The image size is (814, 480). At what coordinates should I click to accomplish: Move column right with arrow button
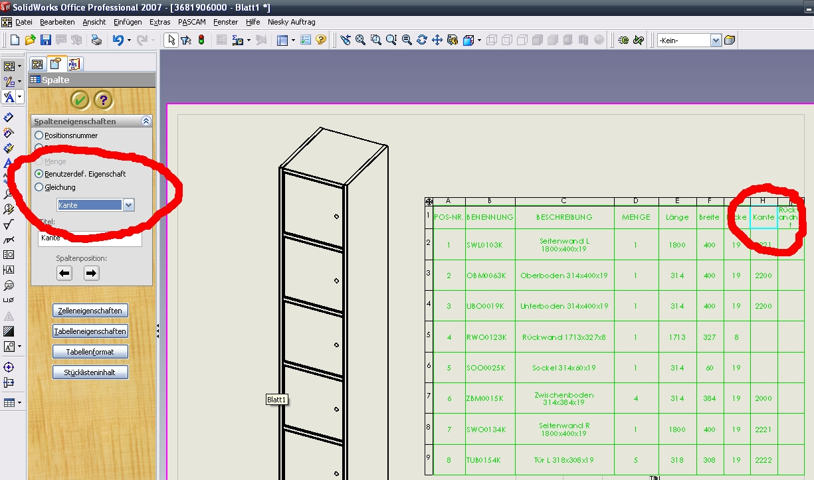click(91, 272)
